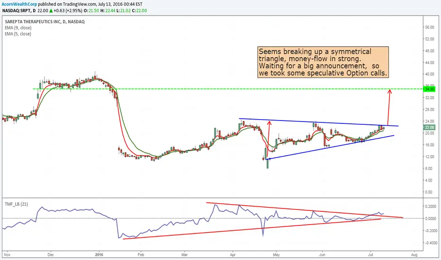Click the EMA (5, close) indicator label
Viewport: 441px width, 260px height.
pyautogui.click(x=18, y=34)
